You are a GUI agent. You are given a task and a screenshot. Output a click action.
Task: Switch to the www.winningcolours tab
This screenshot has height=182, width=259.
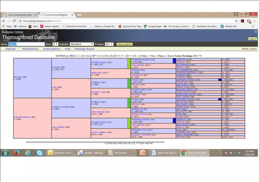tap(20, 15)
